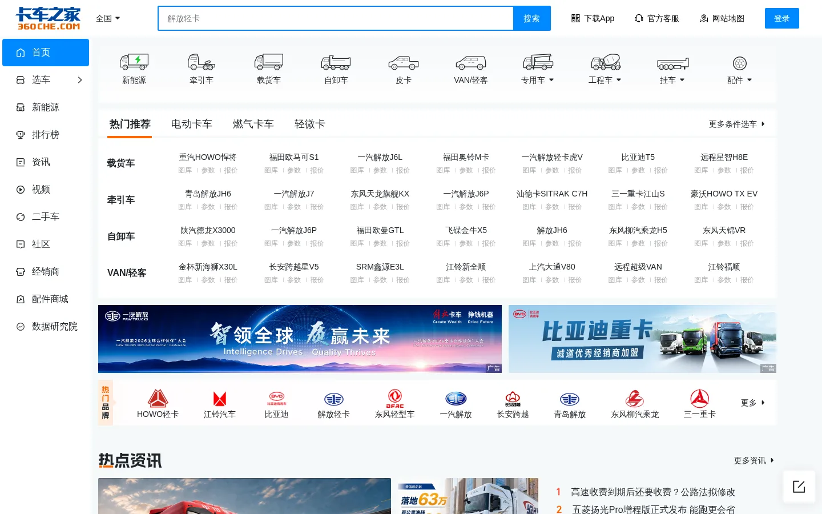This screenshot has height=514, width=822.
Task: Open 青岛解放JH6 model link
Action: pos(208,194)
